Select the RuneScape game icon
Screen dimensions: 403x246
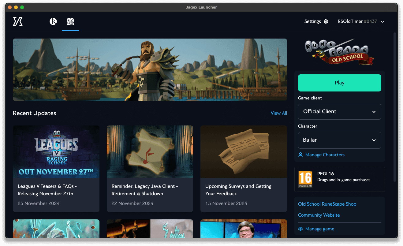tap(53, 21)
